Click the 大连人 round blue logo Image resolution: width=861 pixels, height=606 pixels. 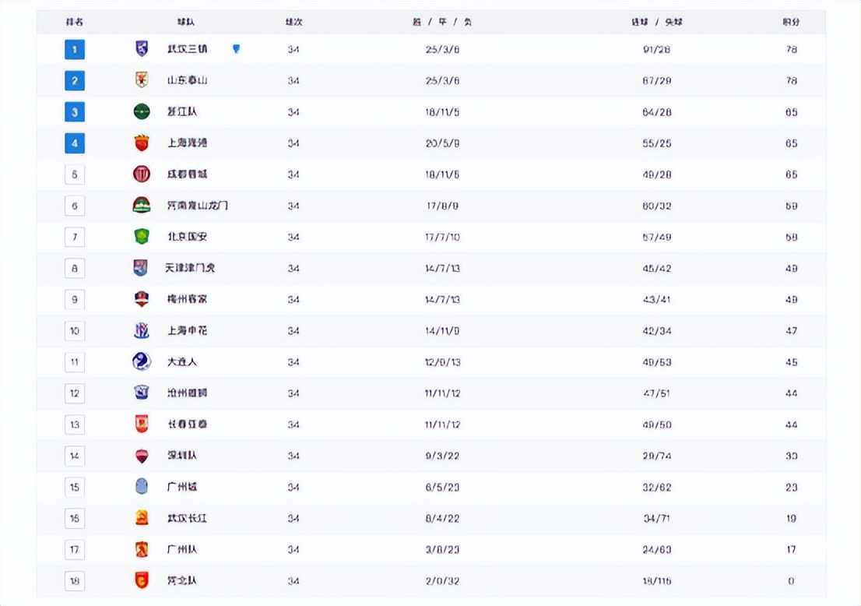(x=142, y=361)
